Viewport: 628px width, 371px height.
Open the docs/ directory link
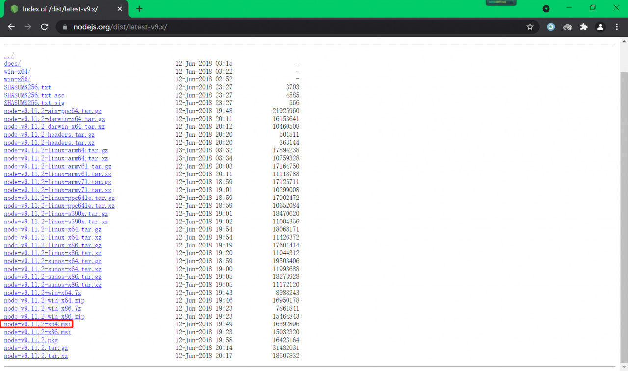tap(12, 63)
